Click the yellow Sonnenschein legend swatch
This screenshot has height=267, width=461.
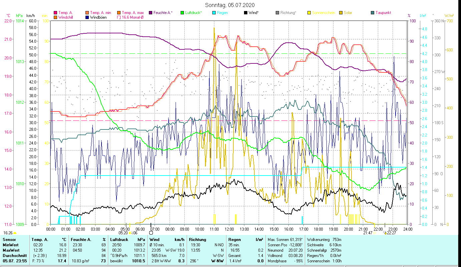pos(309,13)
